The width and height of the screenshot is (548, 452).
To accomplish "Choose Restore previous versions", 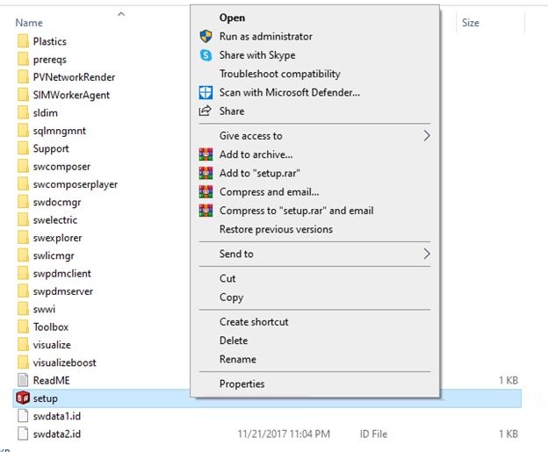I will [314, 229].
